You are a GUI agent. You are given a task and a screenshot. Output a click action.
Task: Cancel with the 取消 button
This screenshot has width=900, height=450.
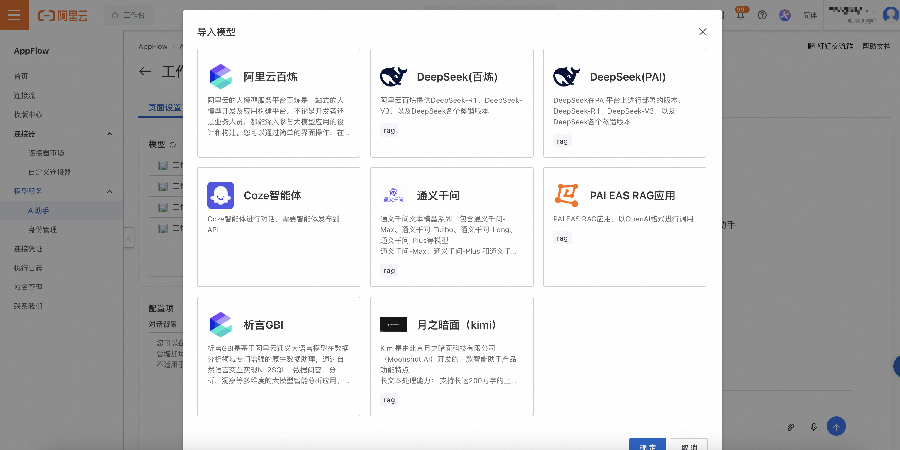[x=689, y=444]
